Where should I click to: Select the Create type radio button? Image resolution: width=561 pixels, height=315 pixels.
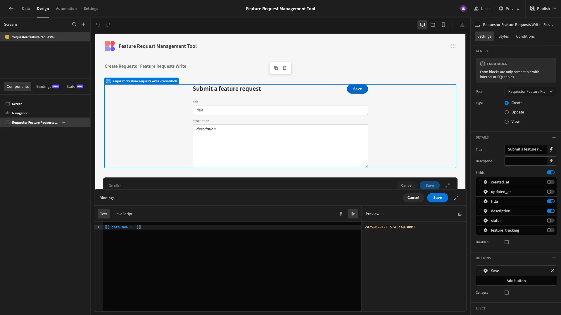pos(507,103)
